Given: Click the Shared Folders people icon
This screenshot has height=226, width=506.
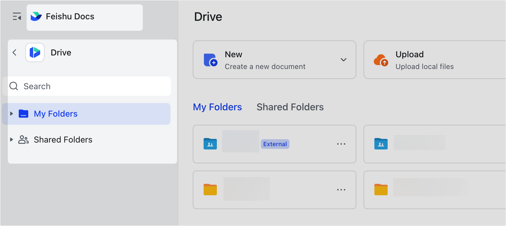Looking at the screenshot, I should [x=23, y=140].
